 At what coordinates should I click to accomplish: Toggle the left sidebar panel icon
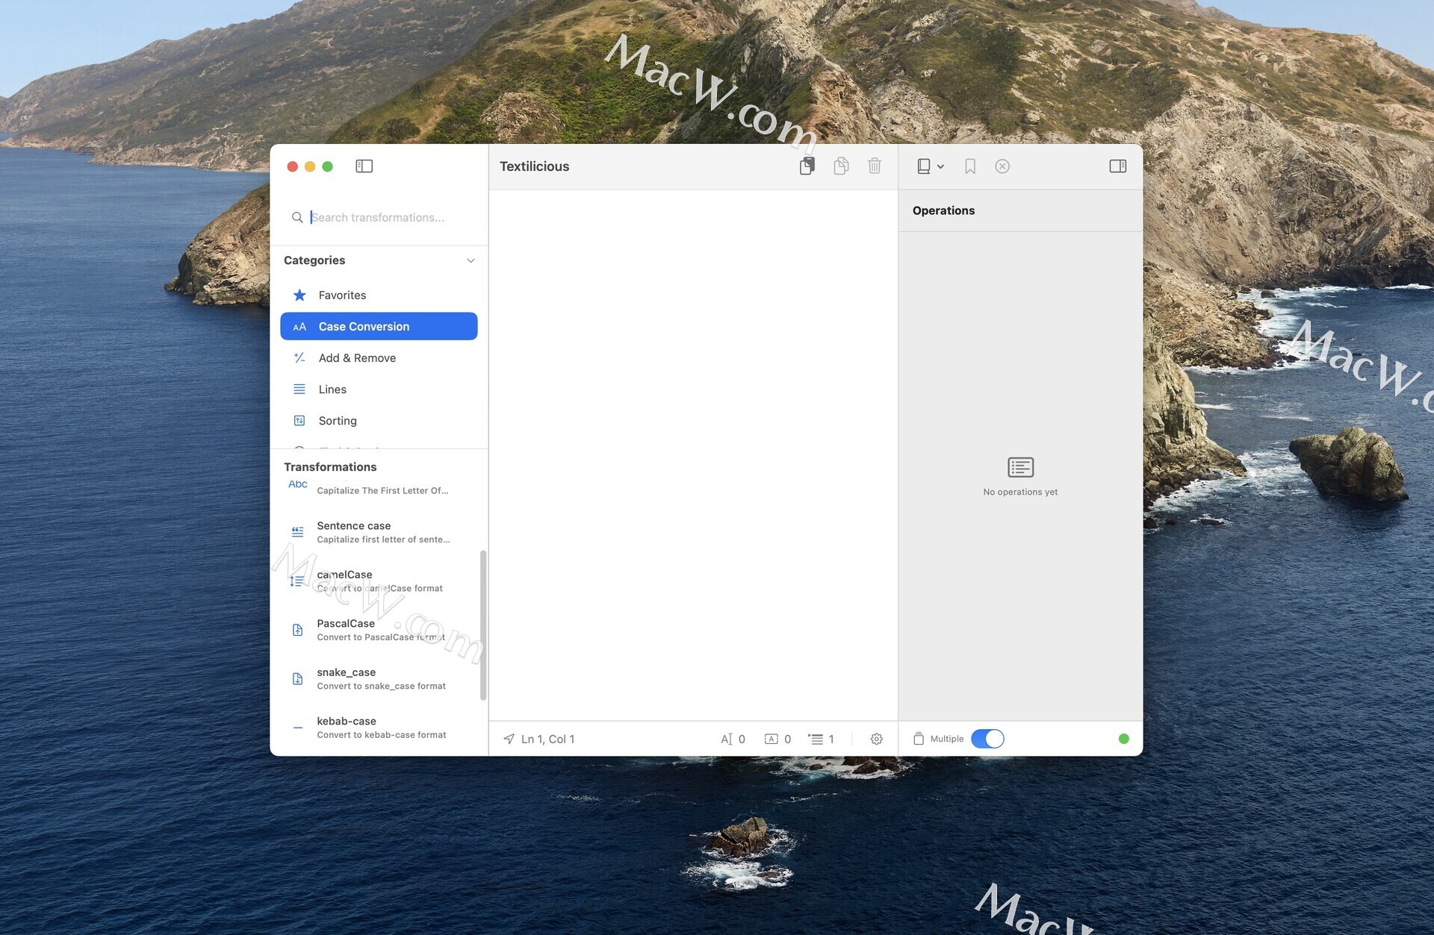pos(364,166)
